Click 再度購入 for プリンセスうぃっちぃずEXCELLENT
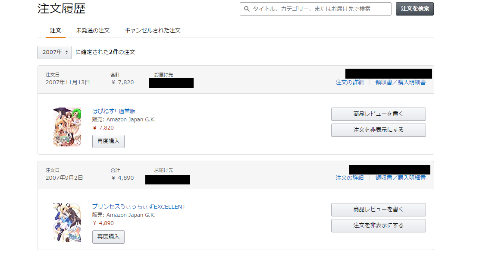The height and width of the screenshot is (257, 492). pyautogui.click(x=108, y=237)
